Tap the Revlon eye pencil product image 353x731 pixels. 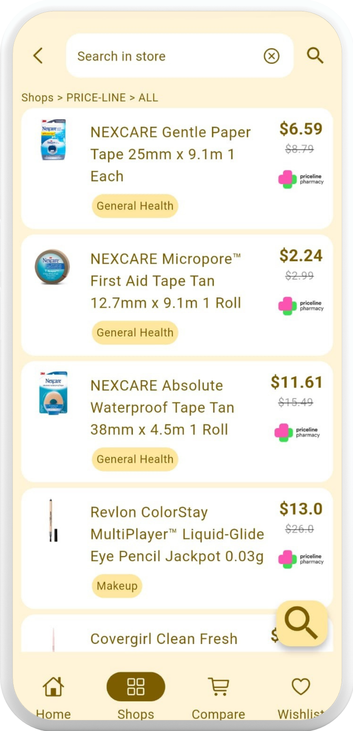(53, 520)
